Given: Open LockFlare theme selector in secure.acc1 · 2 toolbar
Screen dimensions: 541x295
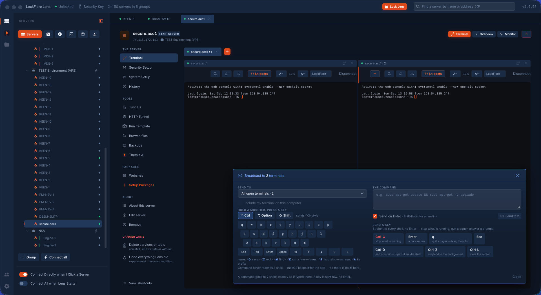Looking at the screenshot, I should pos(495,74).
